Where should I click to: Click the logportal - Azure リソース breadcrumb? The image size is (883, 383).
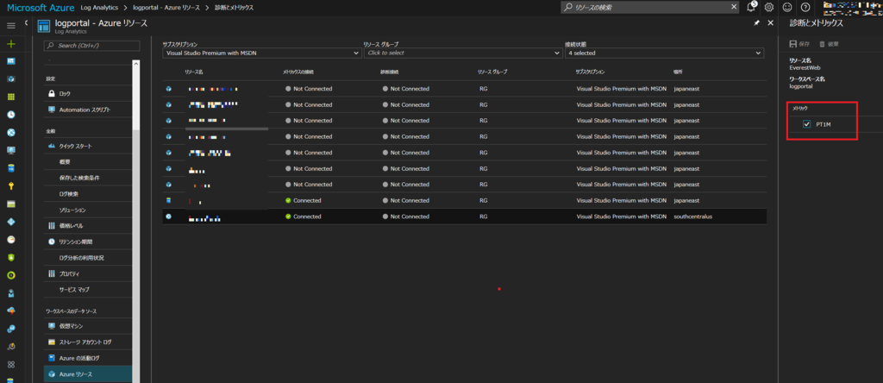pyautogui.click(x=166, y=7)
